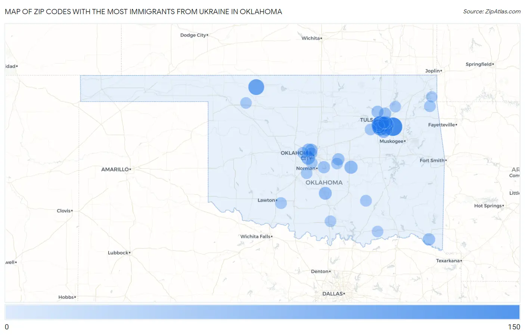
Task: Select the largest bubble east of Tulsa
Action: pyautogui.click(x=393, y=127)
